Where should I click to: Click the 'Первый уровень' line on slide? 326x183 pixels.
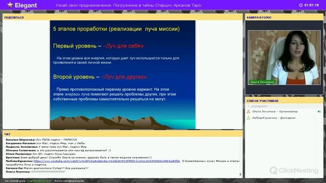coord(98,46)
